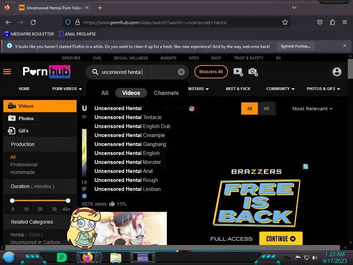Image resolution: width=353 pixels, height=265 pixels.
Task: Open the MEDIAFIRE ROULETTER bookmark
Action: 29,34
